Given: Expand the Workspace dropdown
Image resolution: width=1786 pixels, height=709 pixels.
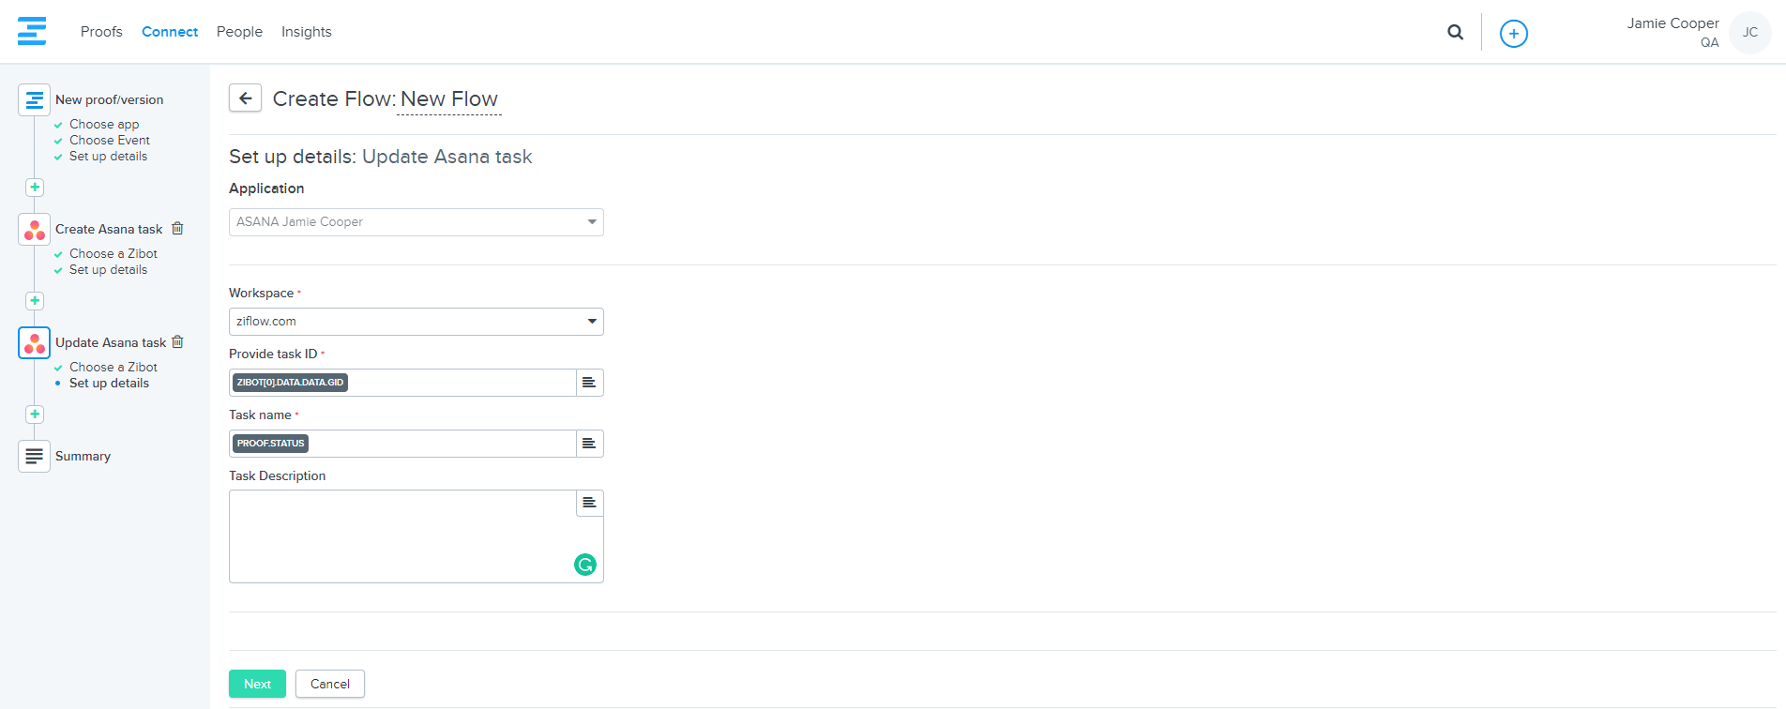Looking at the screenshot, I should (x=416, y=322).
